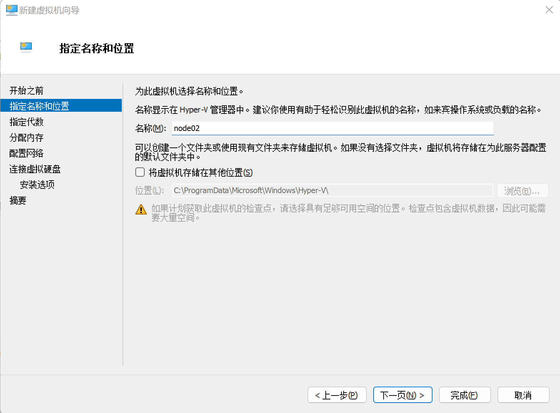Click the 新建虚拟机向导 window title
The width and height of the screenshot is (560, 413).
coord(49,10)
